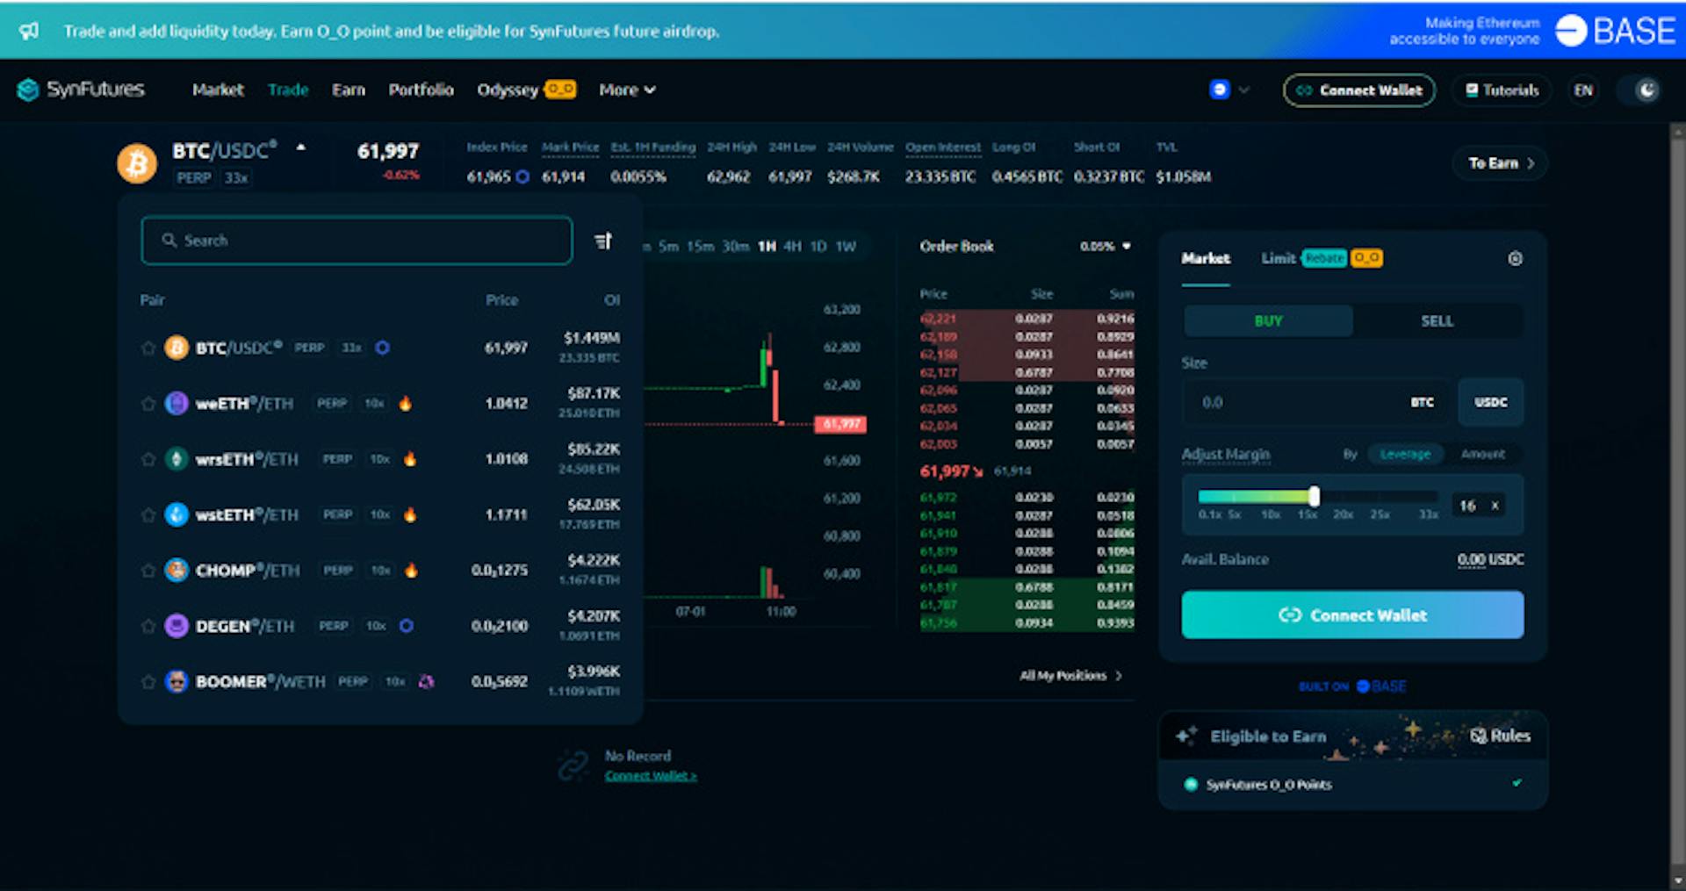The image size is (1686, 891).
Task: Open the Earn nav item
Action: coord(349,90)
